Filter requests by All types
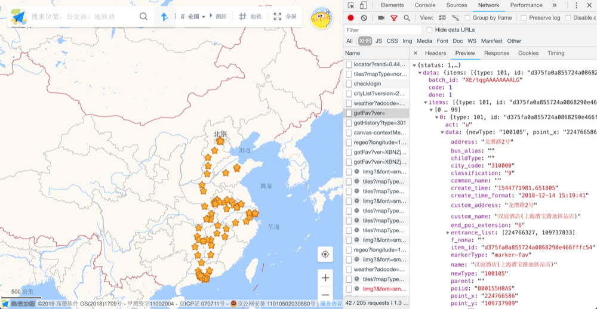597x309 pixels. click(x=349, y=41)
